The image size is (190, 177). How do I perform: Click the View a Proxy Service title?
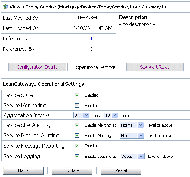tap(88, 7)
